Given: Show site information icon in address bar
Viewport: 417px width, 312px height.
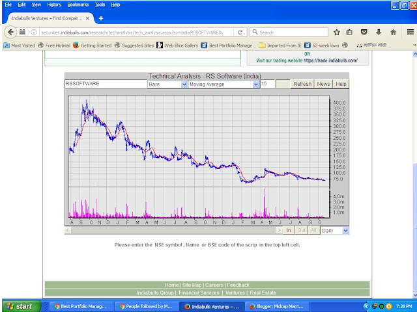Looking at the screenshot, I should (34, 32).
